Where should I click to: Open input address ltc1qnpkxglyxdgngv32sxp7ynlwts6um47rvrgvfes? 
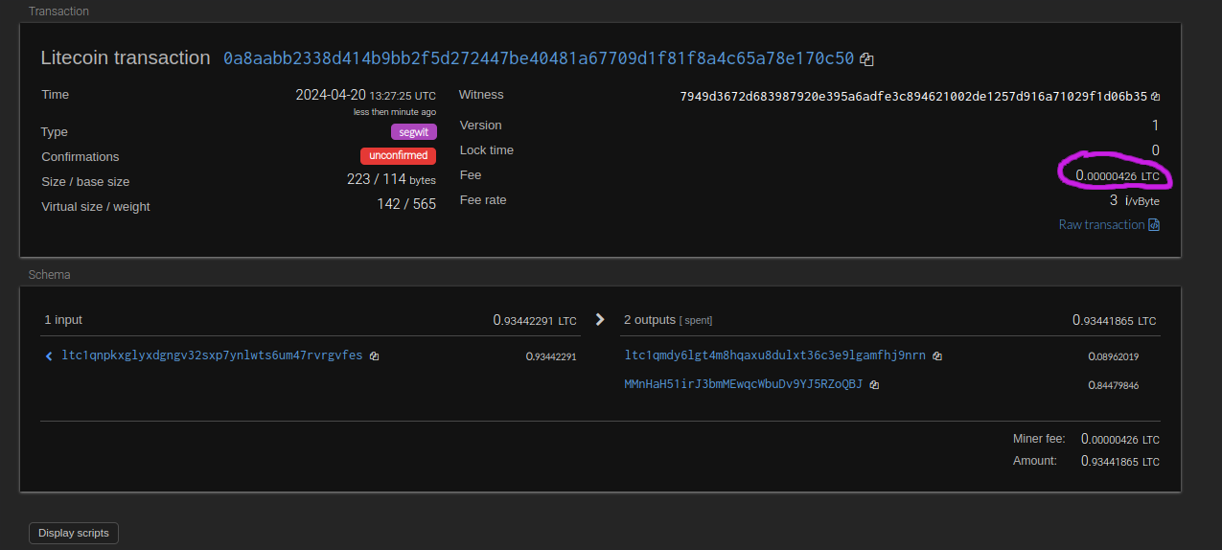click(x=212, y=355)
